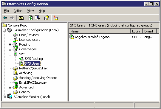The image size is (161, 109).
Task: Click the Routing node icon
Action: 16,44
